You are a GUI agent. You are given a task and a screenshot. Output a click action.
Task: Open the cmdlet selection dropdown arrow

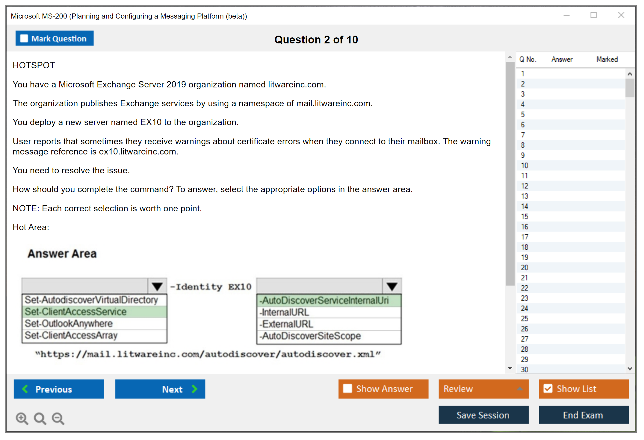[157, 286]
